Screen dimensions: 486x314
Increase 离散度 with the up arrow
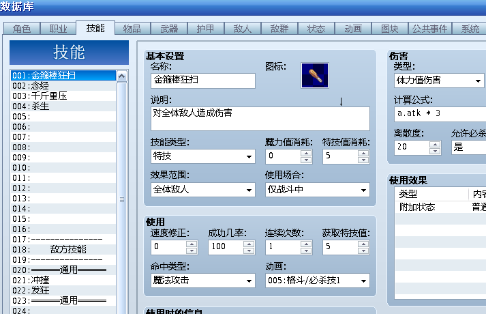(435, 145)
